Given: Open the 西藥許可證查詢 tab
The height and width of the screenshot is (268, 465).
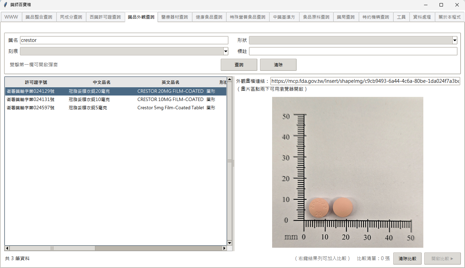Looking at the screenshot, I should 105,17.
